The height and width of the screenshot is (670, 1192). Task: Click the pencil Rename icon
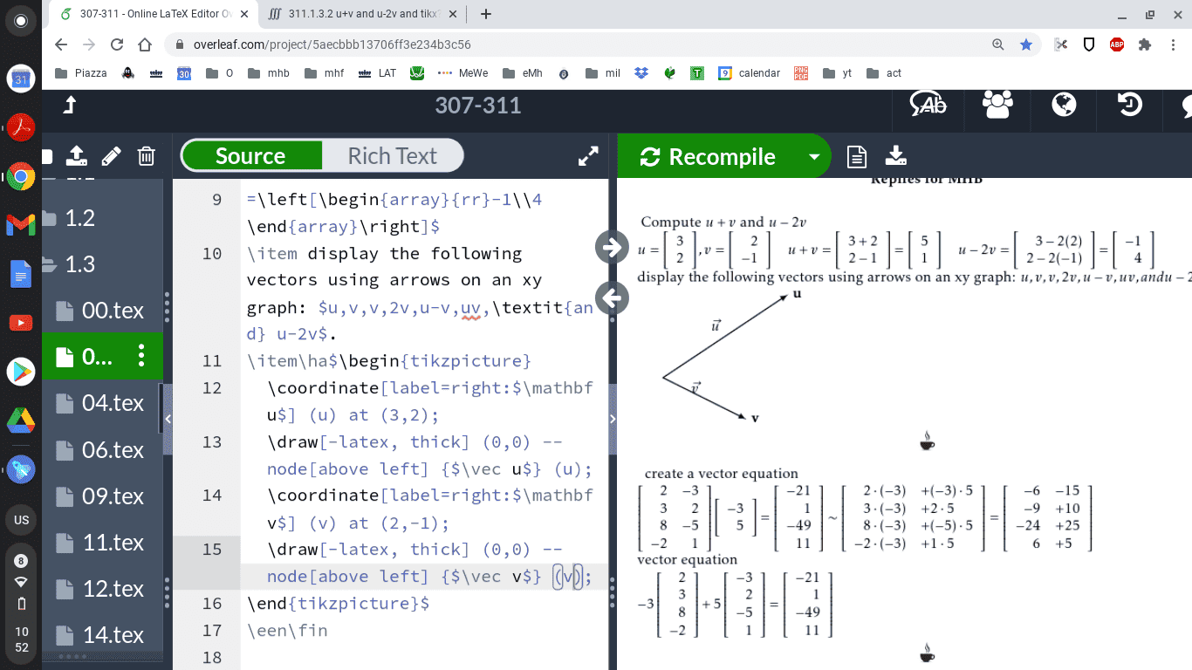(111, 156)
